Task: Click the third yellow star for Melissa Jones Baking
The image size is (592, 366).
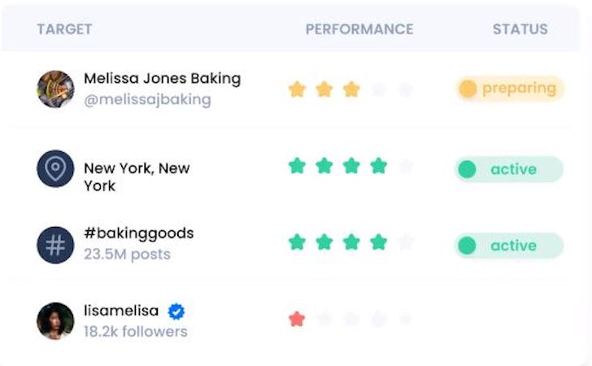Action: [x=351, y=89]
